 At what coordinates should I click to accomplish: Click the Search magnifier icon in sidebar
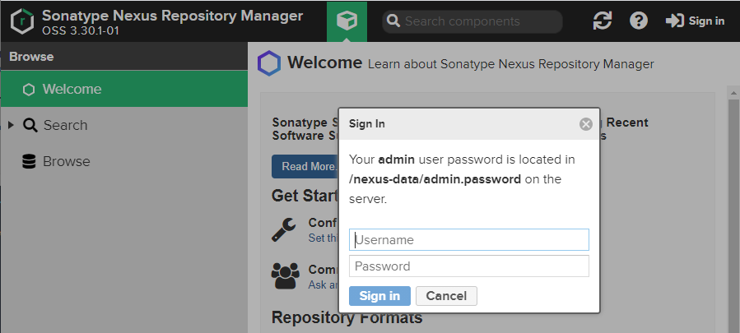click(30, 125)
